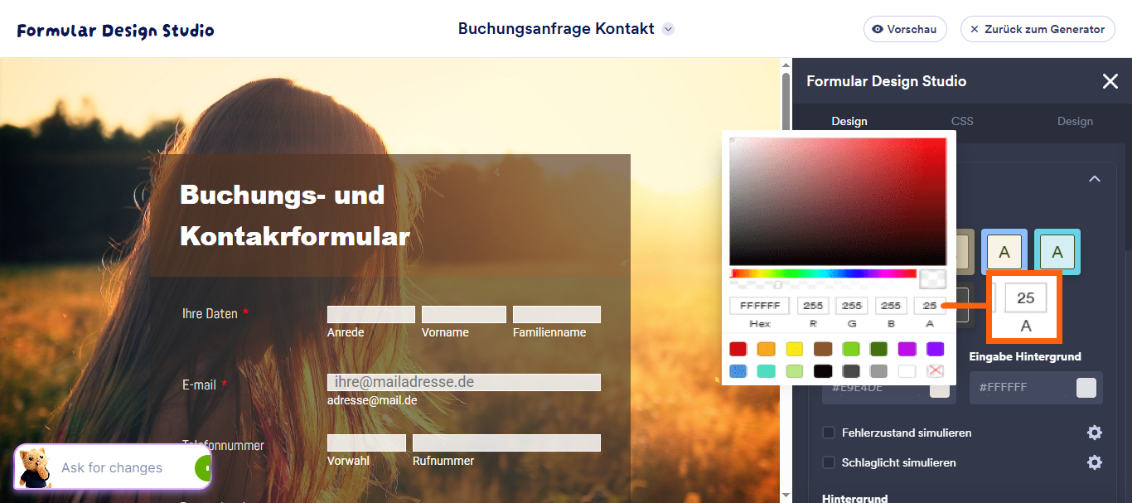Open settings gear for Schlaglicht simulieren
The height and width of the screenshot is (503, 1132).
pos(1095,462)
